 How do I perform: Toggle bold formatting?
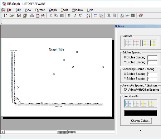(69, 15)
